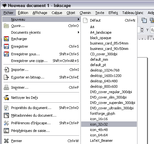Select DVD_cover_ultraslim_300dpi template
Screen dimensions: 154x144
(109, 108)
